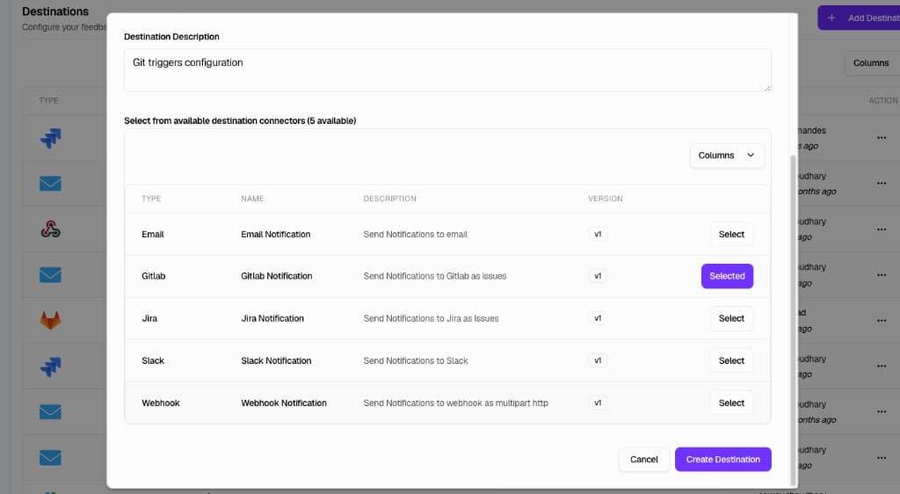
Task: Click the NAME column header
Action: [x=252, y=199]
